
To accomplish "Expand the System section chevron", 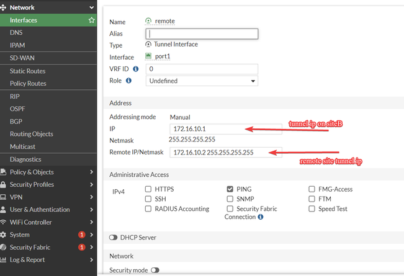I will 91,234.
